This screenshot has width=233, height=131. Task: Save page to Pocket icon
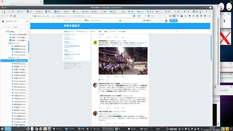tap(149, 16)
